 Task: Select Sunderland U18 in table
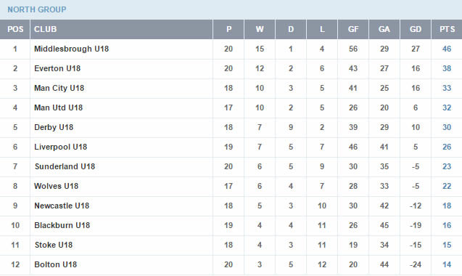pyautogui.click(x=65, y=166)
